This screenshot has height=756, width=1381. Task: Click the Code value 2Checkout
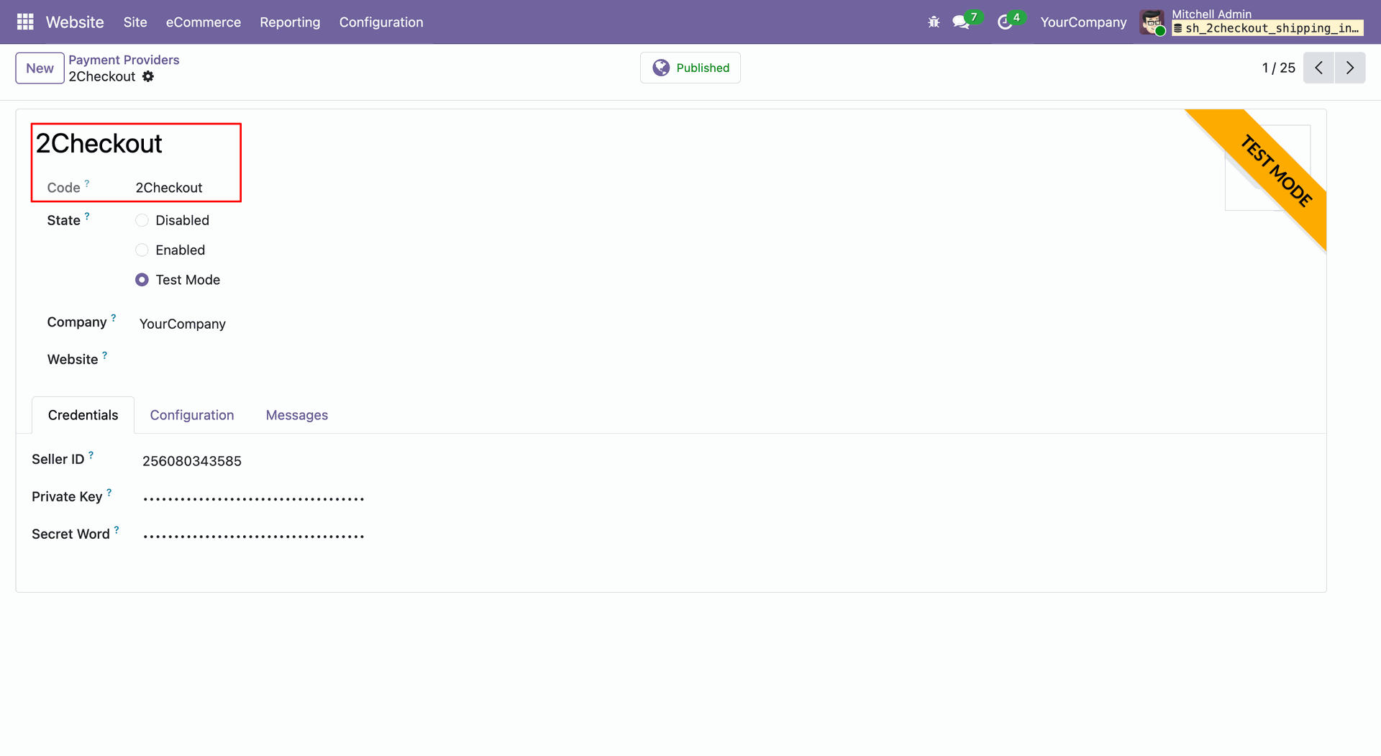tap(169, 188)
